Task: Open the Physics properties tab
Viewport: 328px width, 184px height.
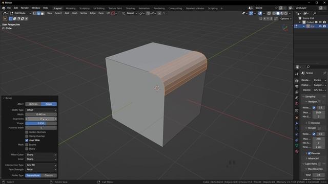Action: pyautogui.click(x=297, y=134)
